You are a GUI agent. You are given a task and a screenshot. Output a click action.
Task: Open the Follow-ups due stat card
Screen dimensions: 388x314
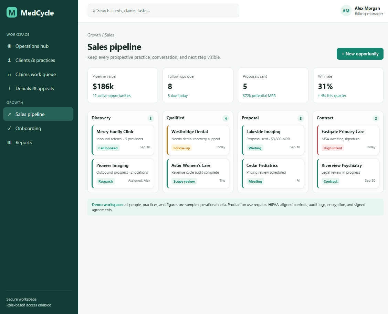point(198,85)
